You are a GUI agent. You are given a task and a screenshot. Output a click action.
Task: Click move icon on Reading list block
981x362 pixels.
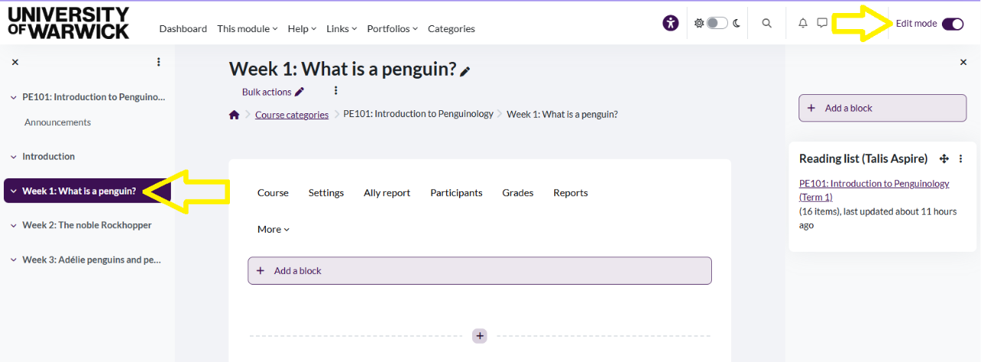[x=944, y=158]
